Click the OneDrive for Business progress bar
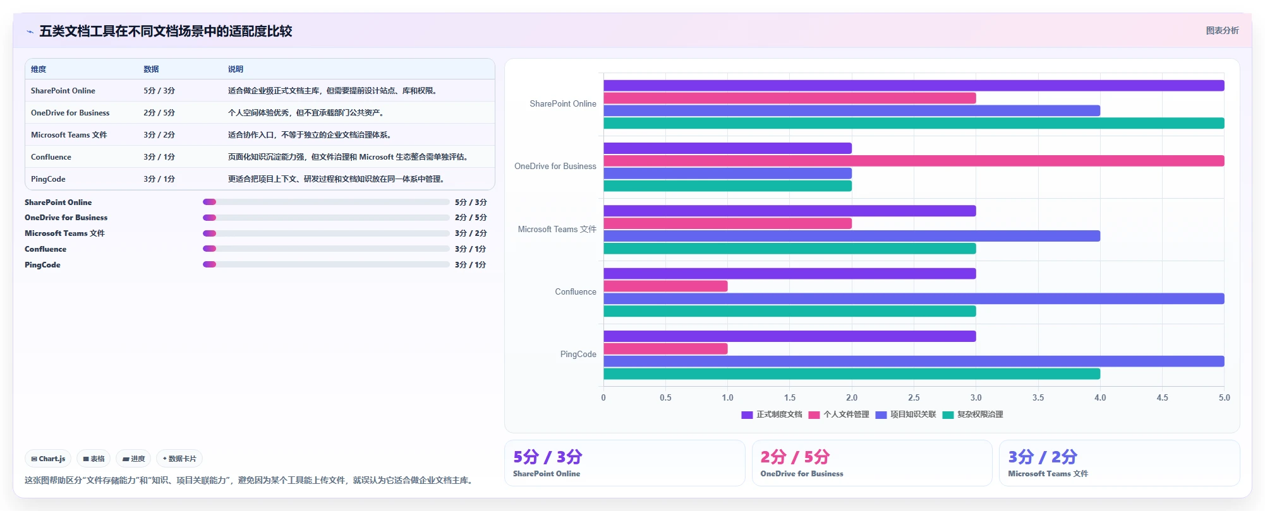 coord(326,218)
